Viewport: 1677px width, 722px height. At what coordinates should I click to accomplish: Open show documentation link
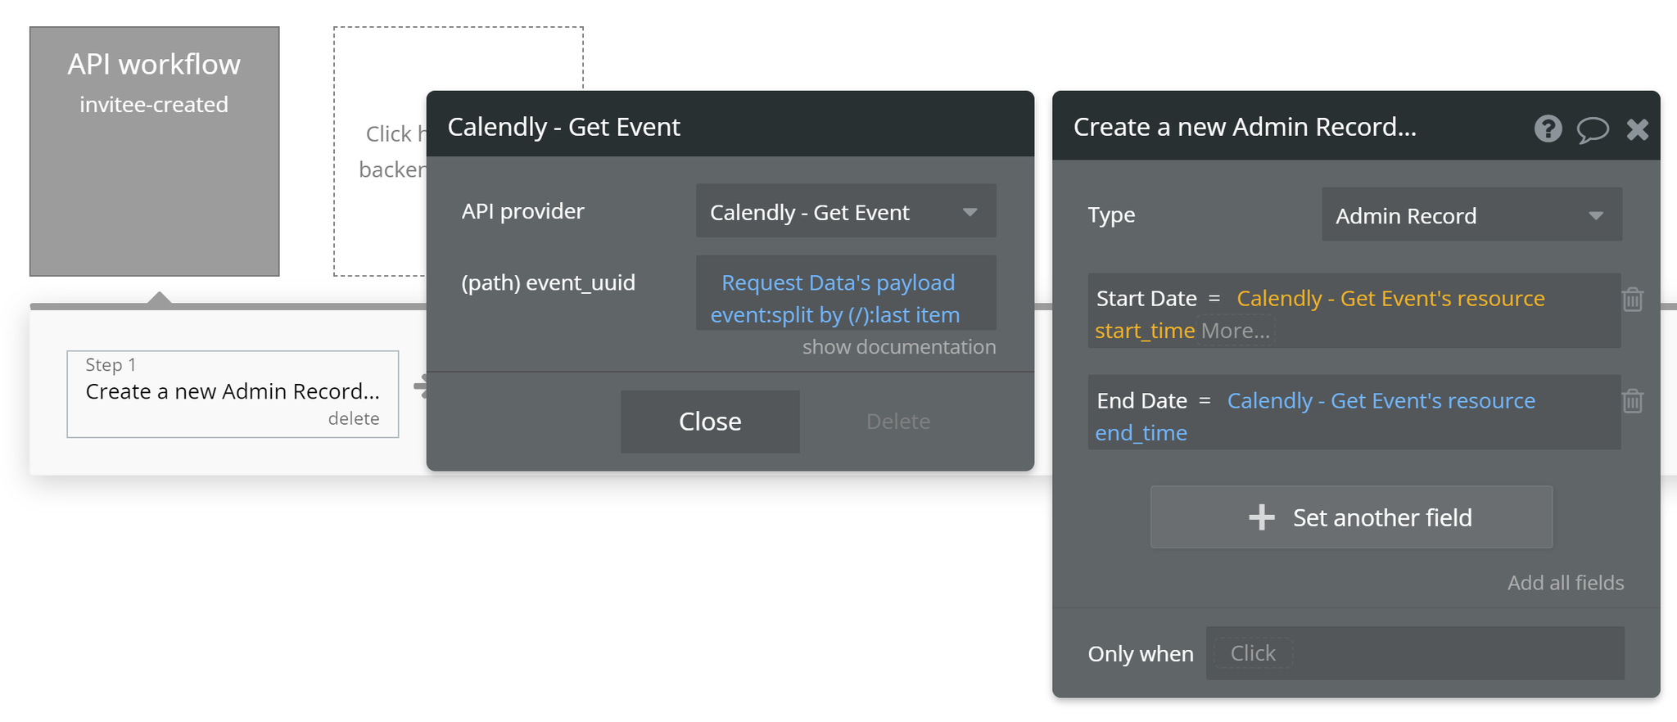pos(899,347)
